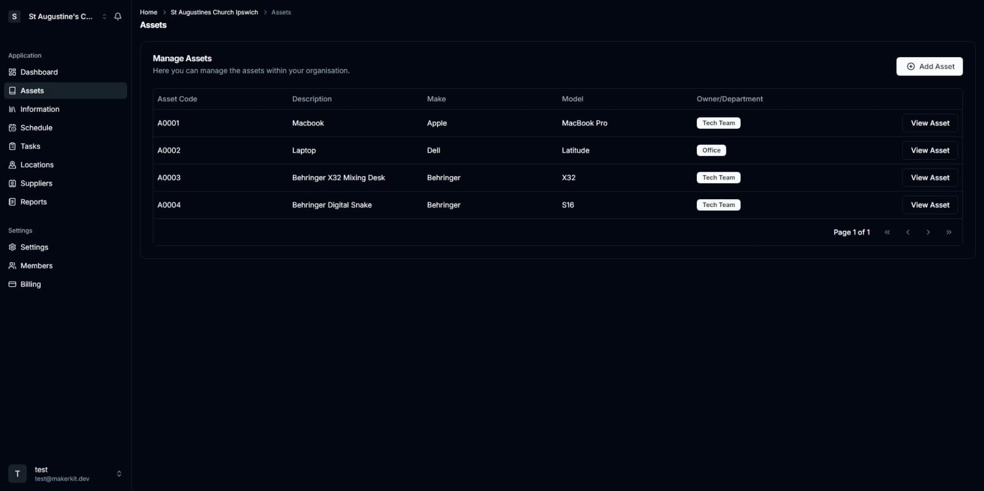The height and width of the screenshot is (491, 984).
Task: Click the Asset Code column header
Action: coord(177,99)
